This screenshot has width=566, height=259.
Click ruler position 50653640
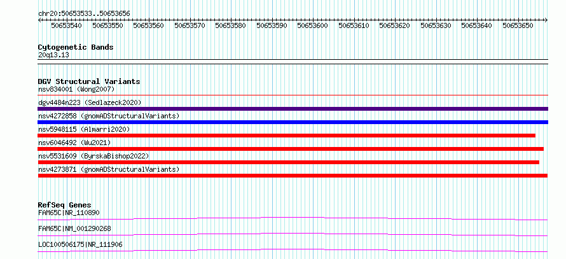tap(476, 25)
